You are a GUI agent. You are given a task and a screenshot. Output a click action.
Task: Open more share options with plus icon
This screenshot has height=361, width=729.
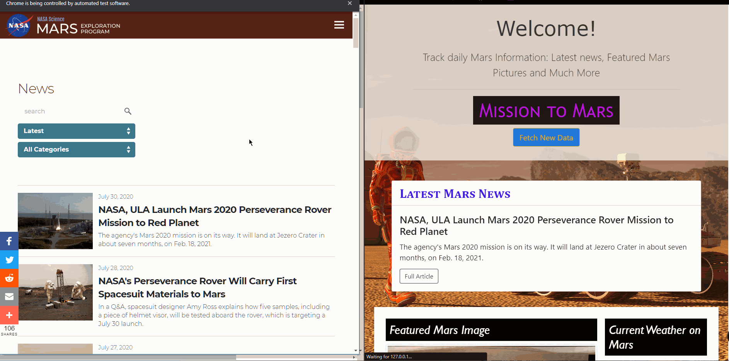9,315
